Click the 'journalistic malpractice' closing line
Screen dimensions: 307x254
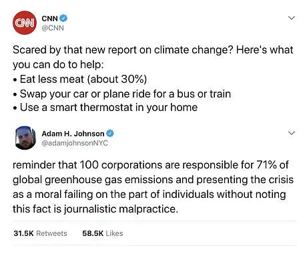(95, 209)
